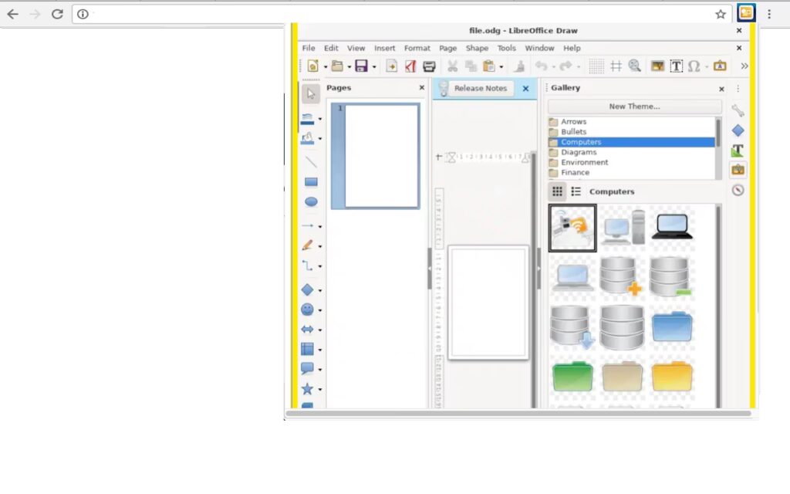Switch Gallery to icon view
Screen dimensions: 790x494
[557, 191]
